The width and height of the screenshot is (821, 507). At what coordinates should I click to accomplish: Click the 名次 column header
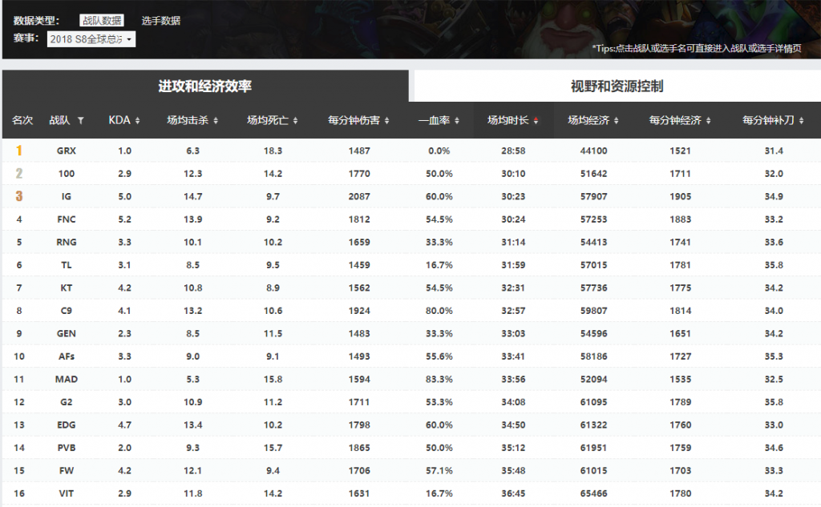pos(22,120)
